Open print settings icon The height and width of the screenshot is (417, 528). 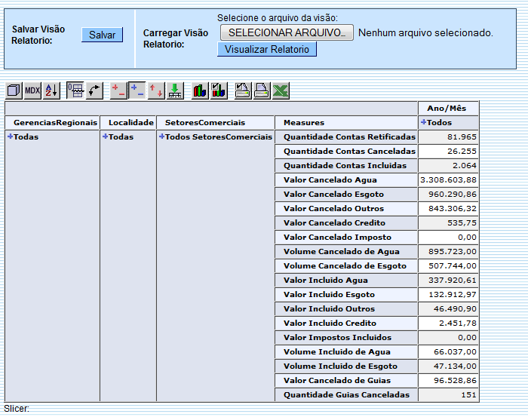click(x=243, y=90)
